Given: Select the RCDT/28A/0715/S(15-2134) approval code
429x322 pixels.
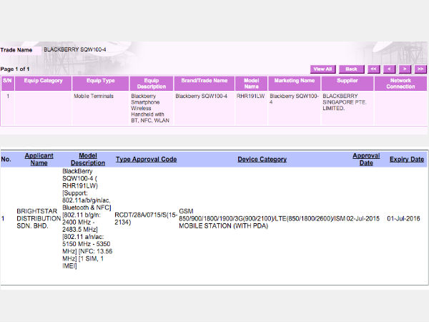Looking at the screenshot, I should (146, 218).
